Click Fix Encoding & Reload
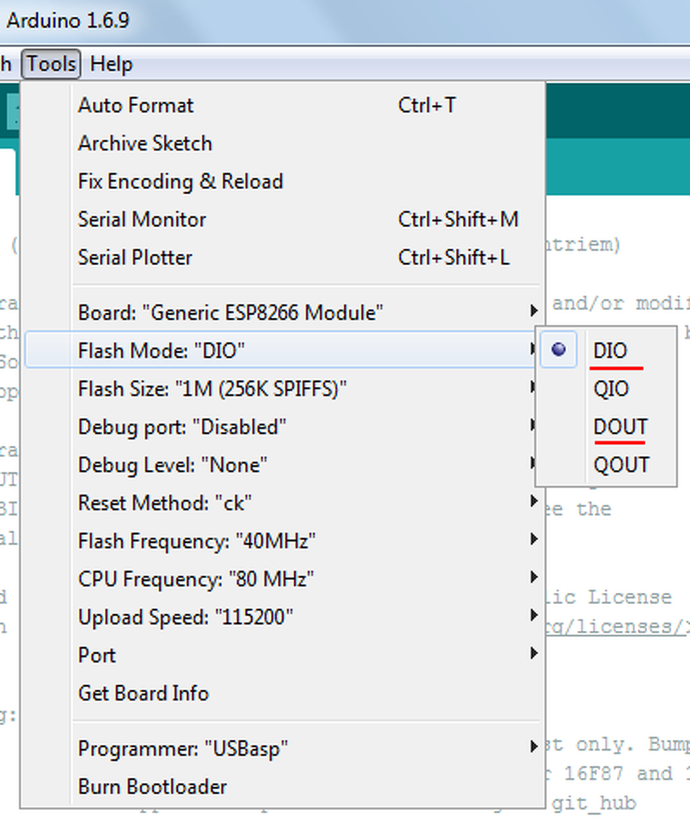 [282, 181]
